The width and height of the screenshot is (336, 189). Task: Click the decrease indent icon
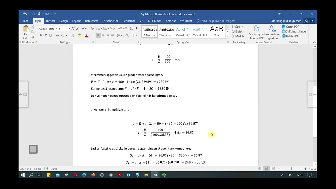tap(120, 28)
